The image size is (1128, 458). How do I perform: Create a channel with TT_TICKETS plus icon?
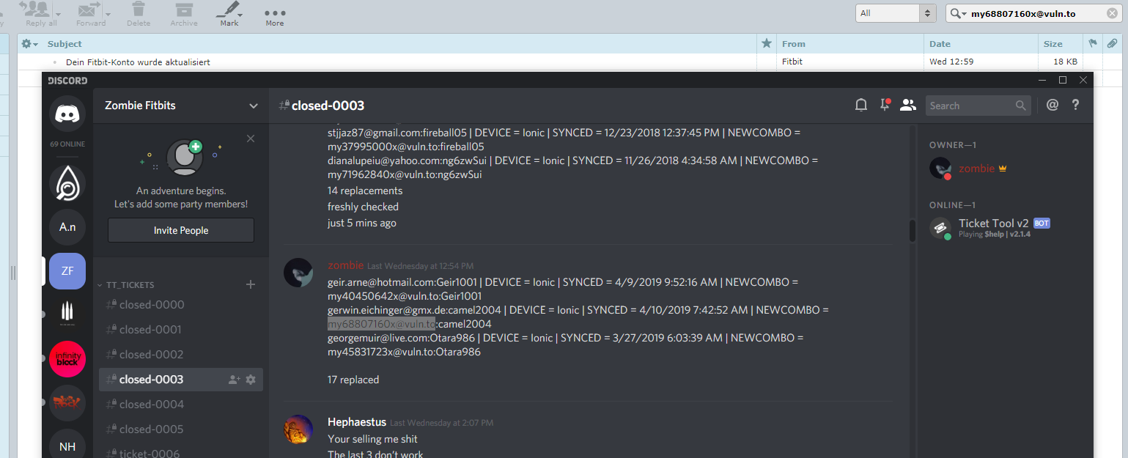click(x=251, y=284)
